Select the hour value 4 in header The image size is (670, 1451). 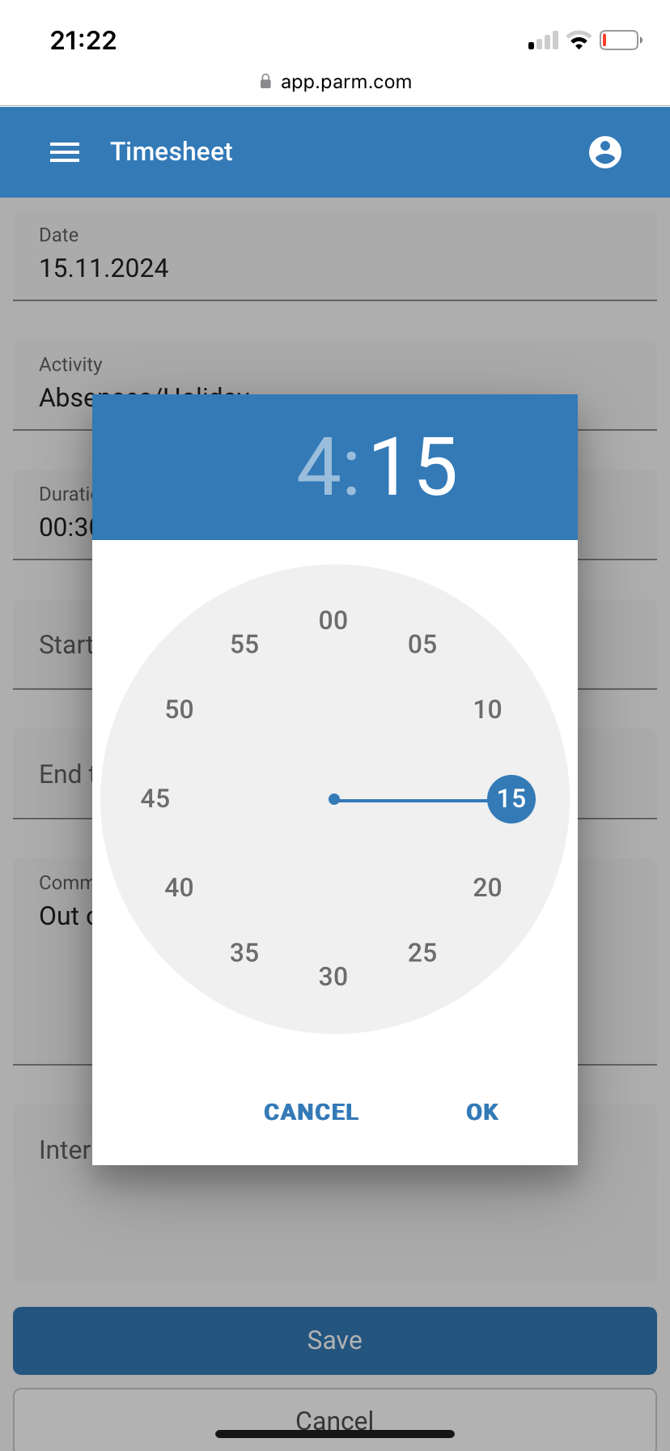coord(320,466)
